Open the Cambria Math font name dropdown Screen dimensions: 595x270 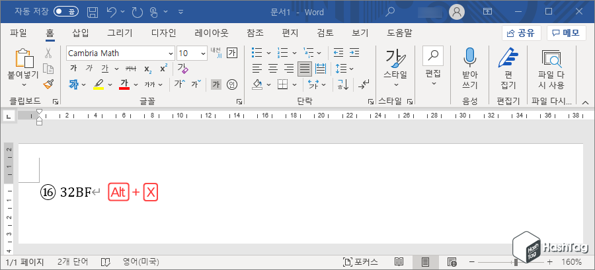tap(171, 53)
